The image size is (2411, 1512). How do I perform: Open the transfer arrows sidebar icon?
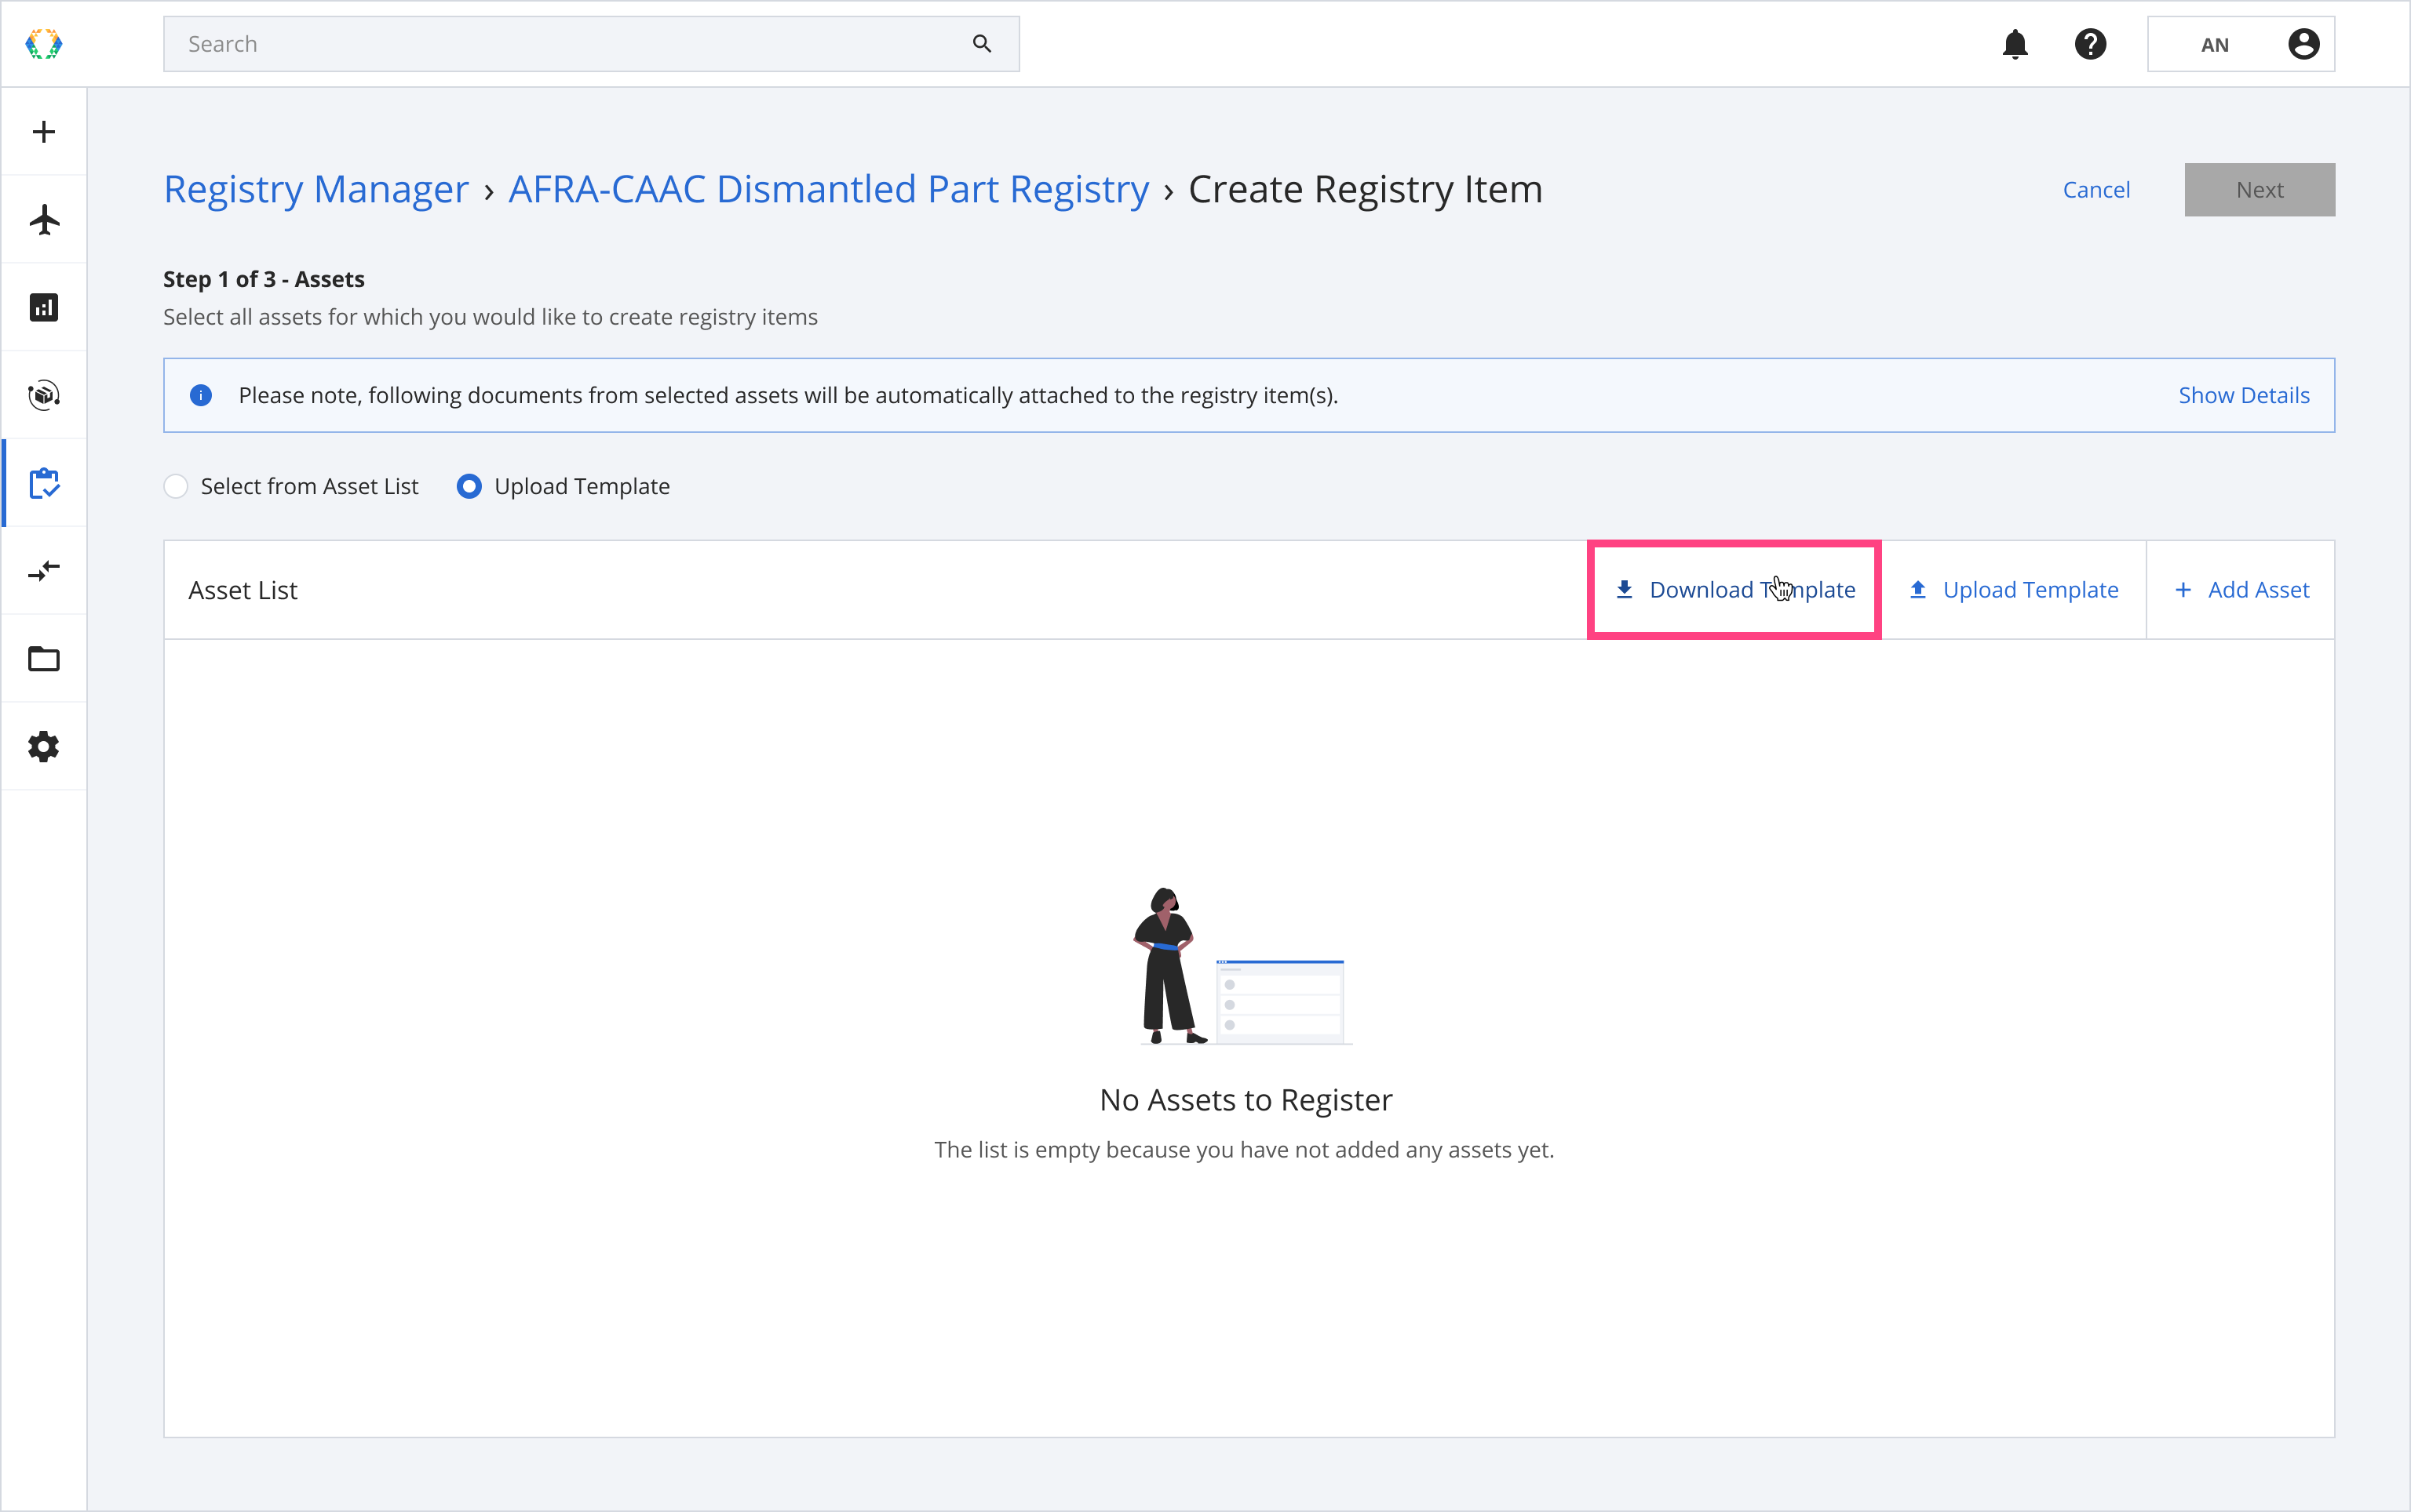(43, 571)
